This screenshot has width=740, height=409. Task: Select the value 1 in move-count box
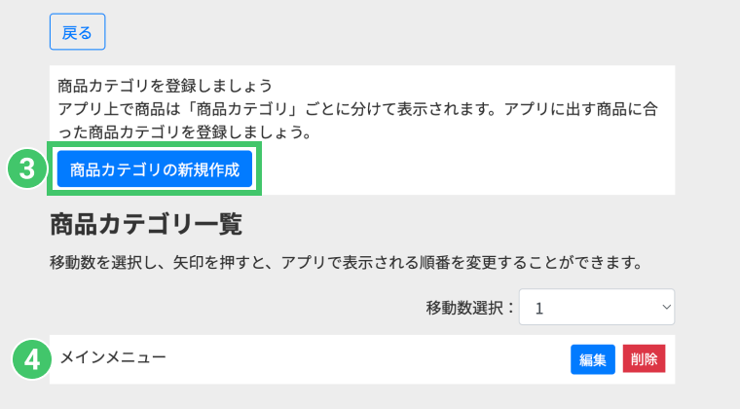539,308
